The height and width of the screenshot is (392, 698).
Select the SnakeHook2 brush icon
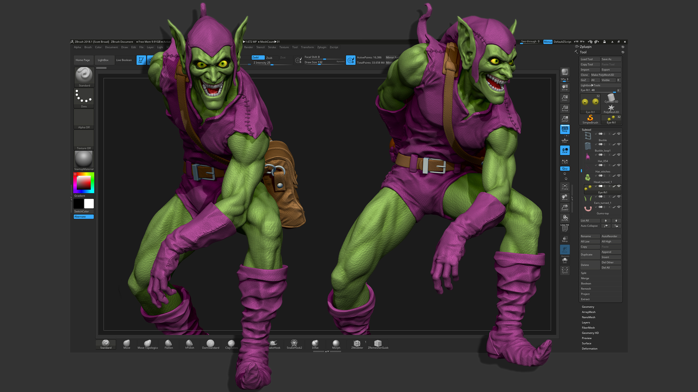pos(294,344)
